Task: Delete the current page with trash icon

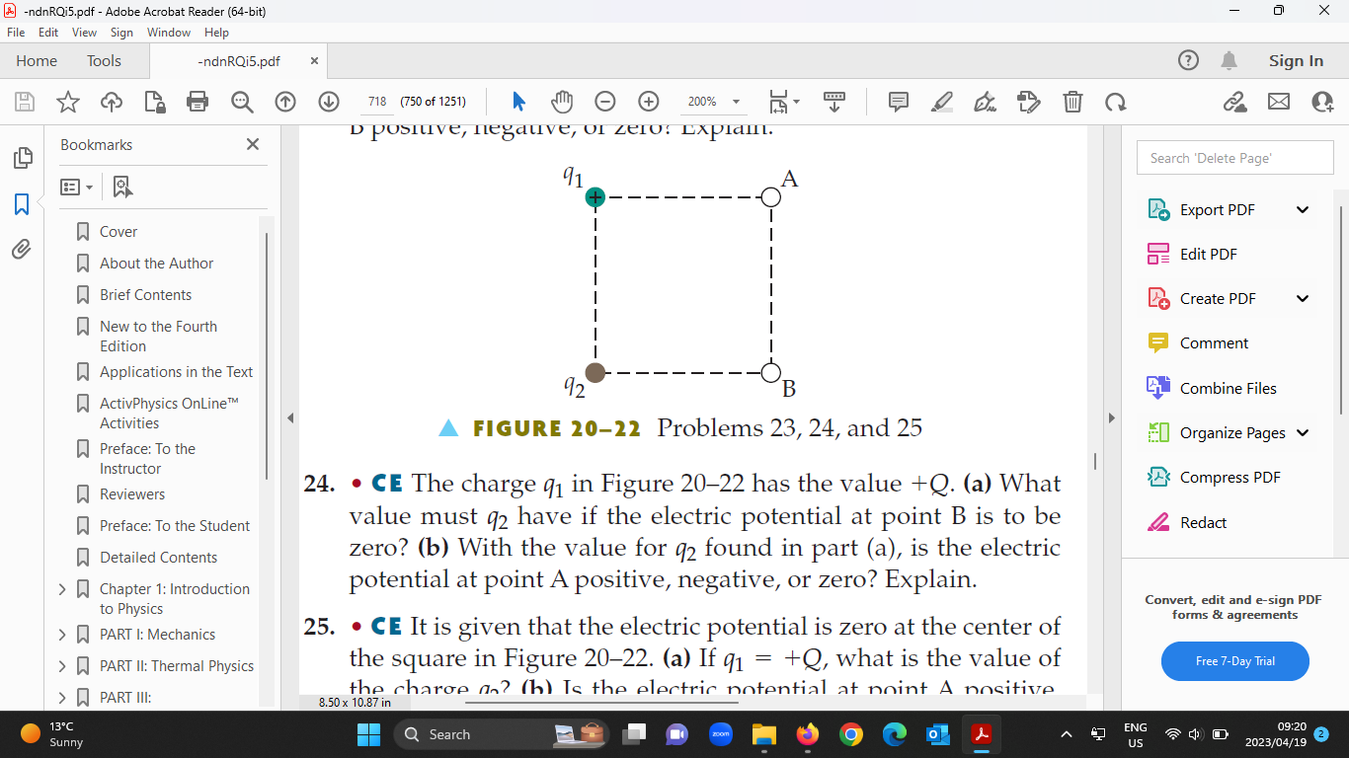Action: [x=1072, y=102]
